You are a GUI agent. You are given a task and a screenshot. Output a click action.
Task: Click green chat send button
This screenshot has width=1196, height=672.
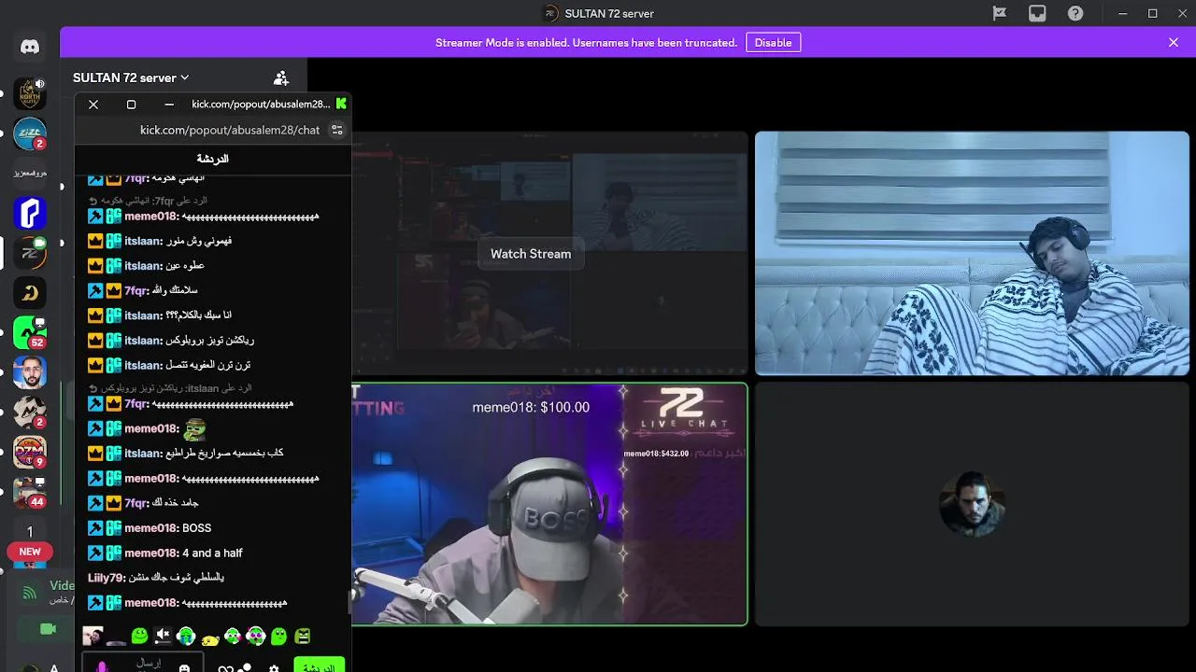(319, 665)
